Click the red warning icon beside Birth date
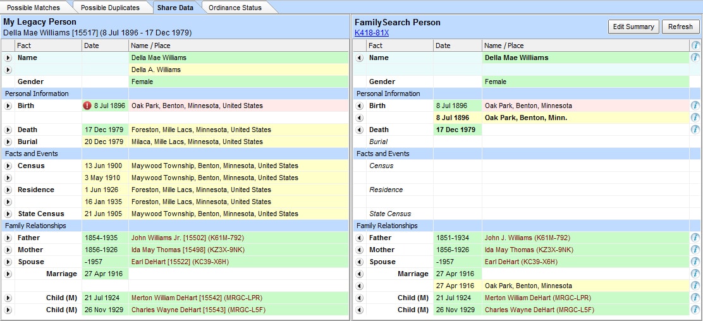The width and height of the screenshot is (703, 321). tap(87, 106)
